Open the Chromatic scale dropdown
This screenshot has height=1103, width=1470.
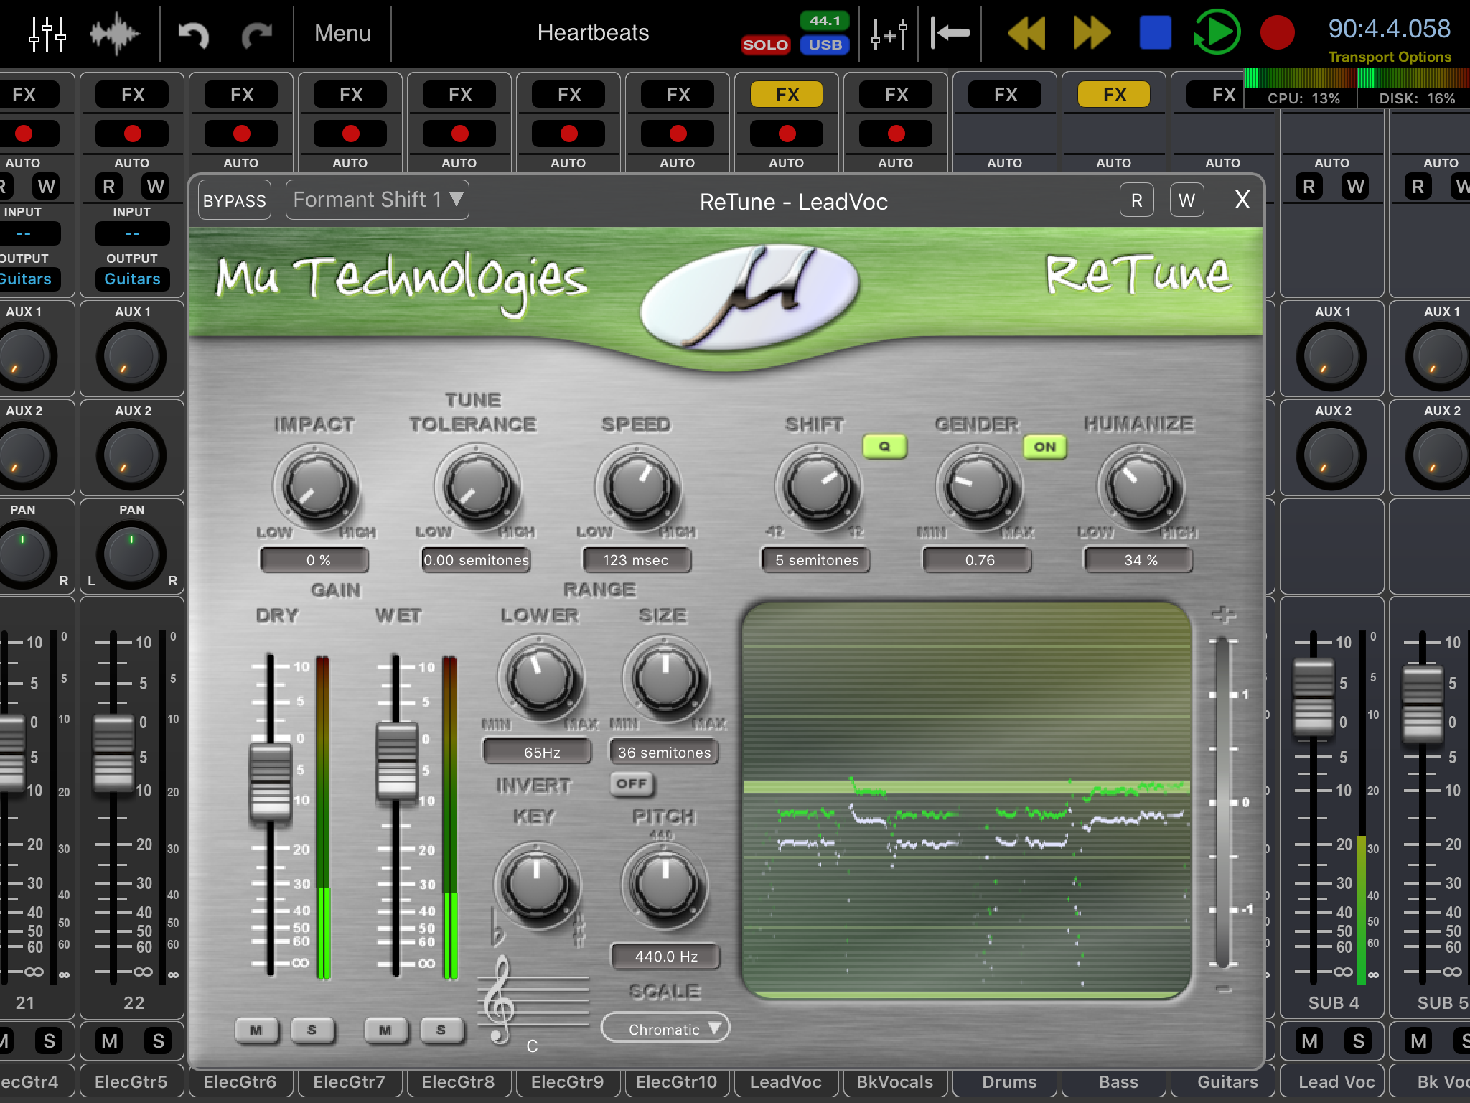665,1028
